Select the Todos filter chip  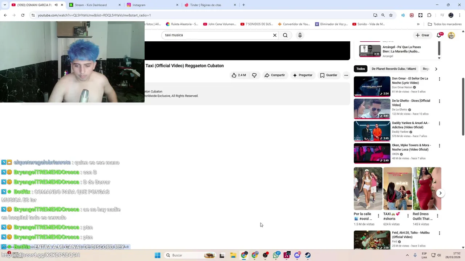pos(360,69)
